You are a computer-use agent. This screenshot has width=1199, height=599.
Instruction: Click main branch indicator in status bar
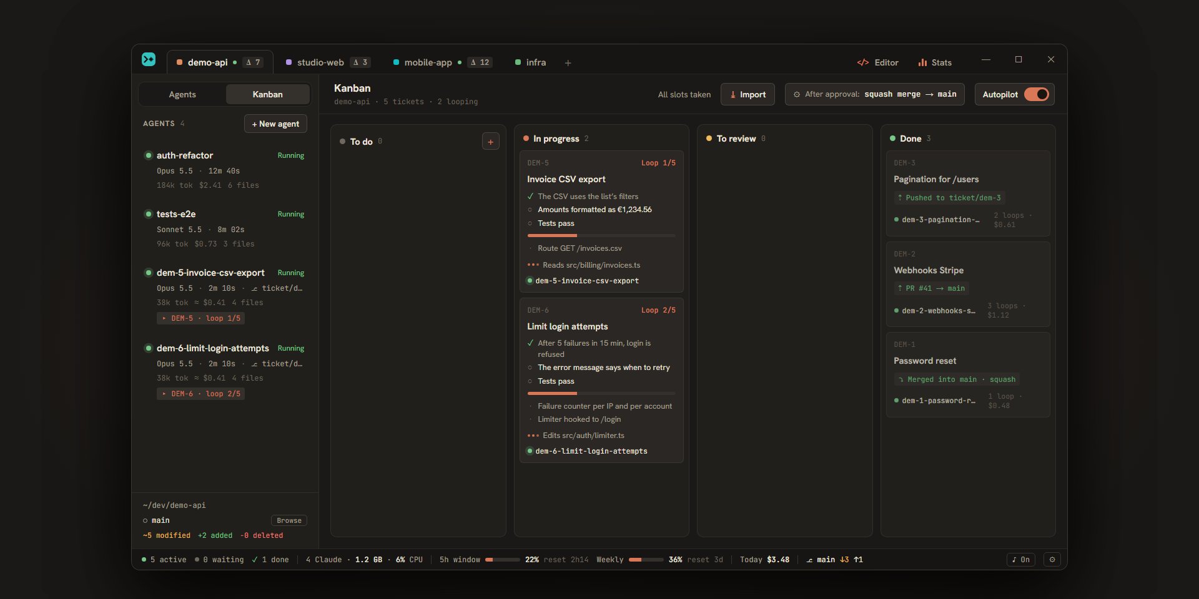tap(834, 560)
